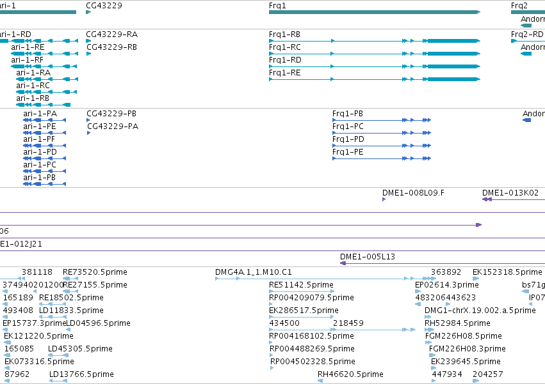Screen dimensions: 545x384
Task: Select the DMG1-chrX.19.002.a.5prime feature
Action: pos(428,317)
